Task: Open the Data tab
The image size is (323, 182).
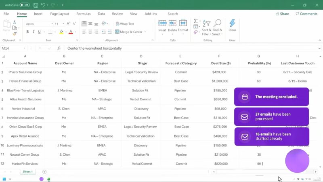Action: tap(101, 14)
